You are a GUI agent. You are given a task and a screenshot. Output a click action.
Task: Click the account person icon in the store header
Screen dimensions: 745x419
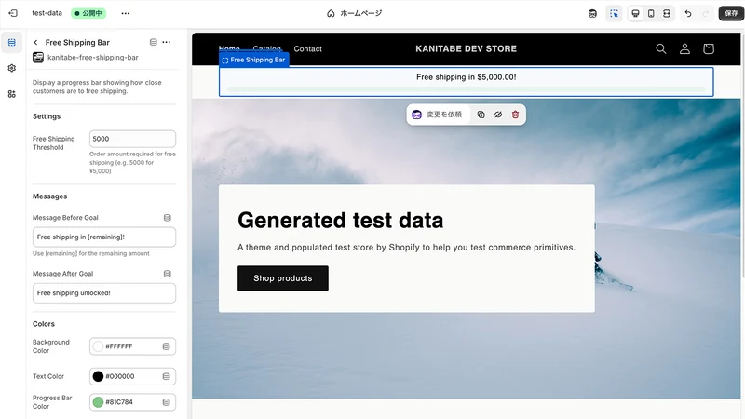[684, 49]
